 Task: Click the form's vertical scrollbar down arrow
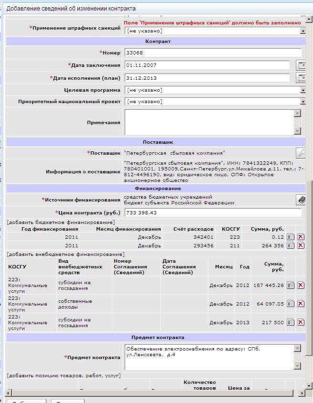(309, 385)
